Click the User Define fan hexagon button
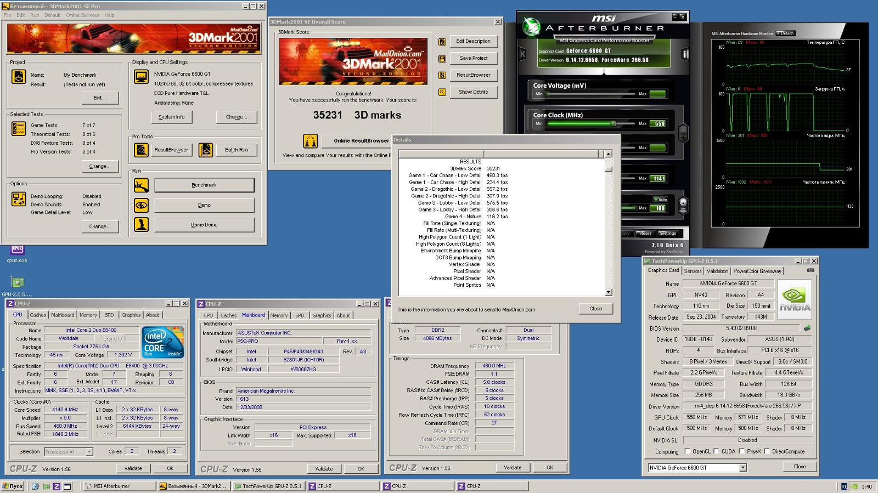Viewport: 878px width, 493px height. pyautogui.click(x=683, y=205)
